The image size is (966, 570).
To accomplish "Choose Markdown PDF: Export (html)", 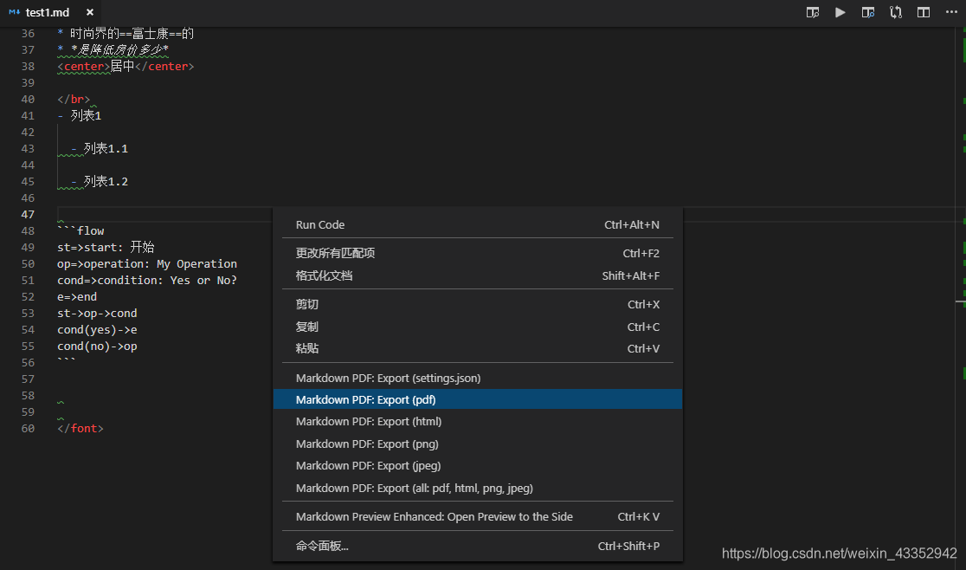I will click(x=478, y=422).
